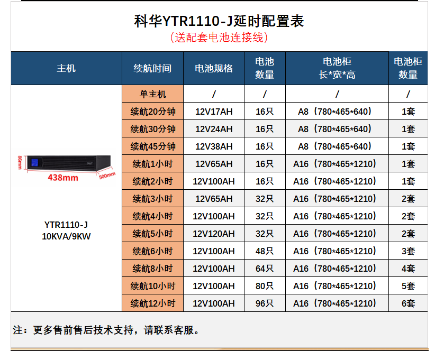
Task: Click the 10KVA/9KW power rating text
Action: [66, 236]
